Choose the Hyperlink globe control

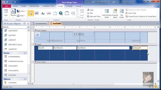tap(61, 13)
